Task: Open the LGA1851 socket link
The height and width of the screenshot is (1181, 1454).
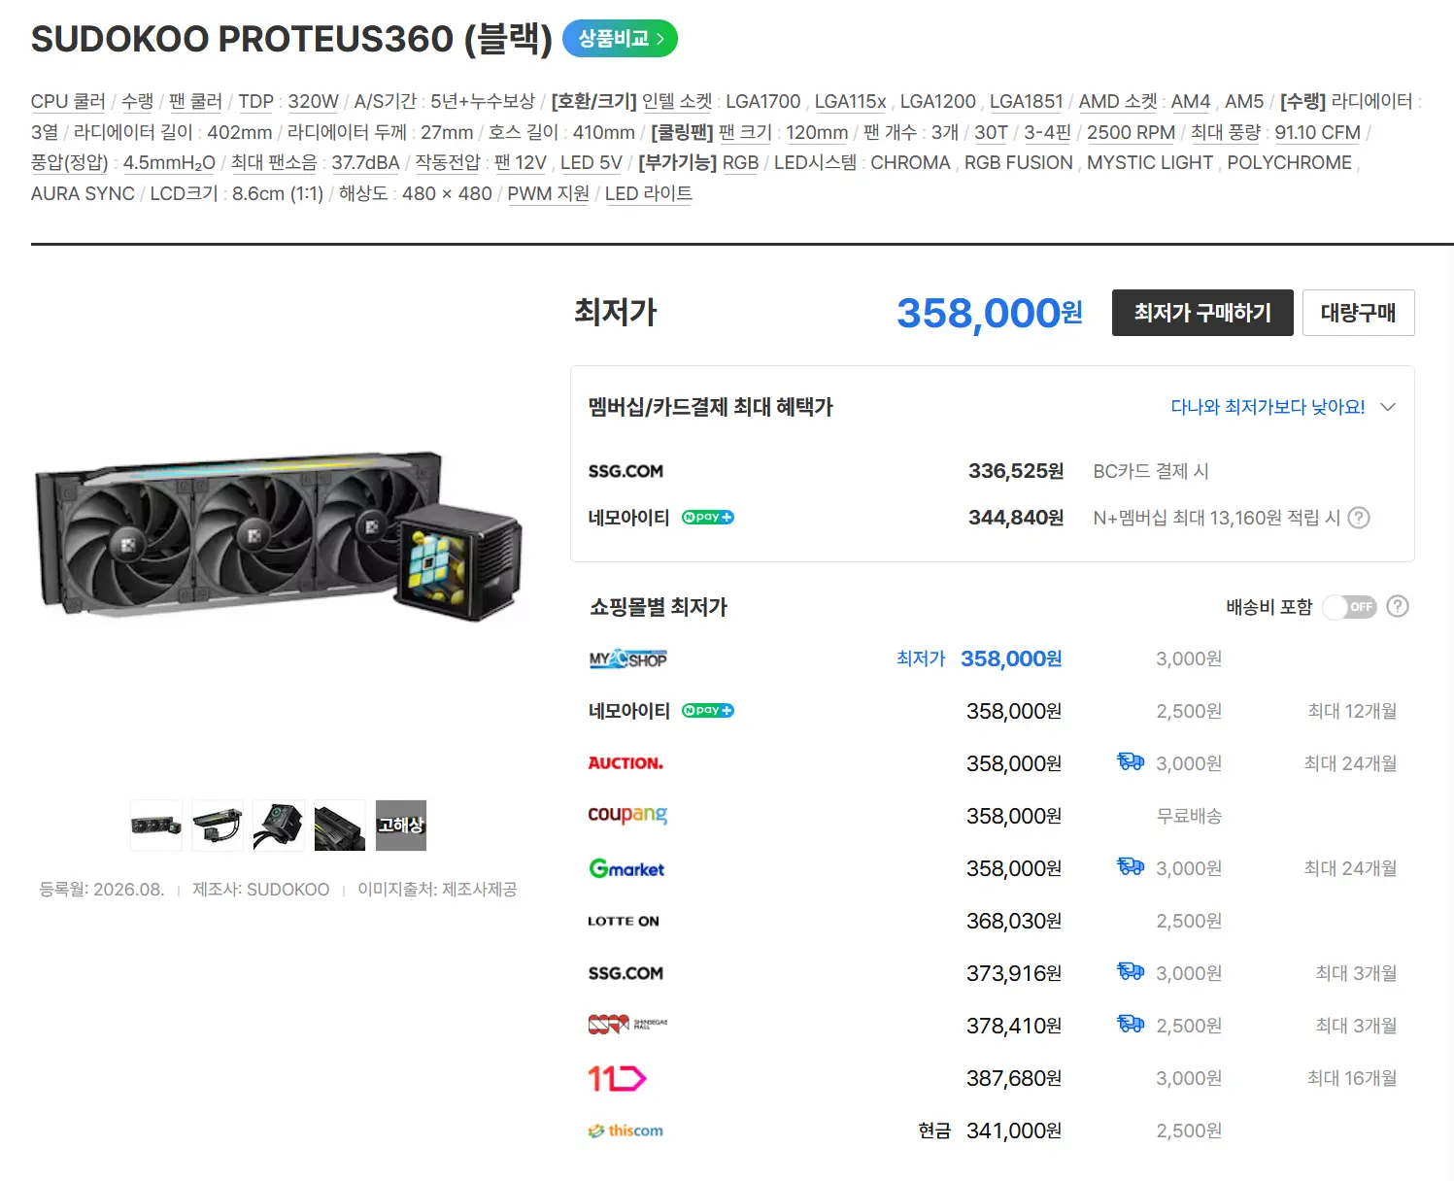Action: (1027, 102)
